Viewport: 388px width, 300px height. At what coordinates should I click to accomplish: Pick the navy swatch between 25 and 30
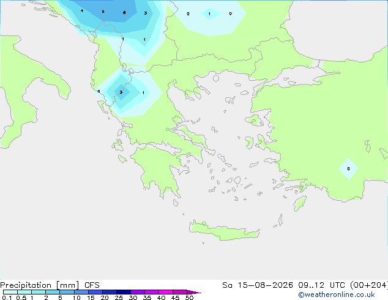[124, 292]
